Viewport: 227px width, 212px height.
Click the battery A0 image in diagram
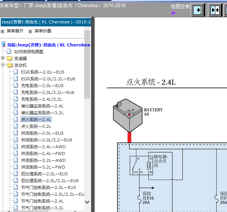[x=128, y=115]
